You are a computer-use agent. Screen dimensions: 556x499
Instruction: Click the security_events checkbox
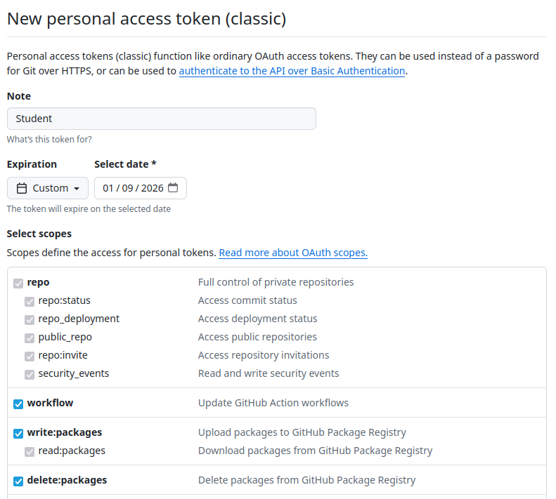click(x=30, y=374)
